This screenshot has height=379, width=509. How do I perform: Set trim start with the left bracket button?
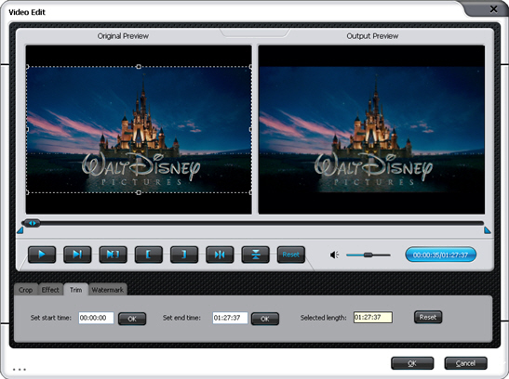[x=148, y=255]
